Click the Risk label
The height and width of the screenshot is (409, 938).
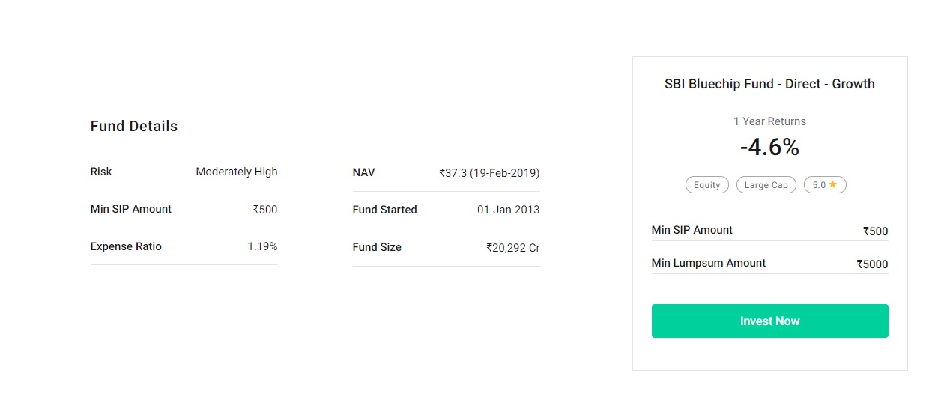click(101, 172)
